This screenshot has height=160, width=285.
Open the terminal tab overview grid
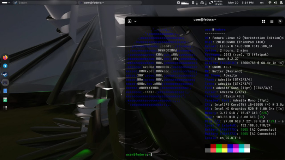(263, 21)
